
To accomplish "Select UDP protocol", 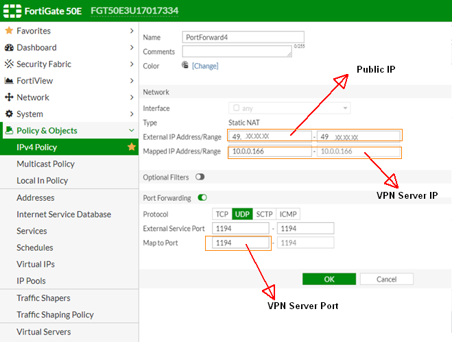I will [242, 214].
